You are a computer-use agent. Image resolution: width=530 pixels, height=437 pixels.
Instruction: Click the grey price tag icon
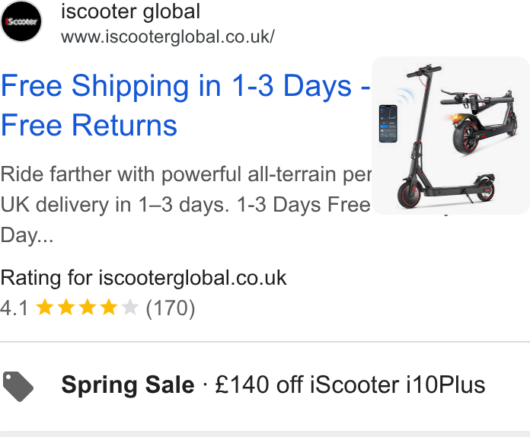[x=18, y=386]
